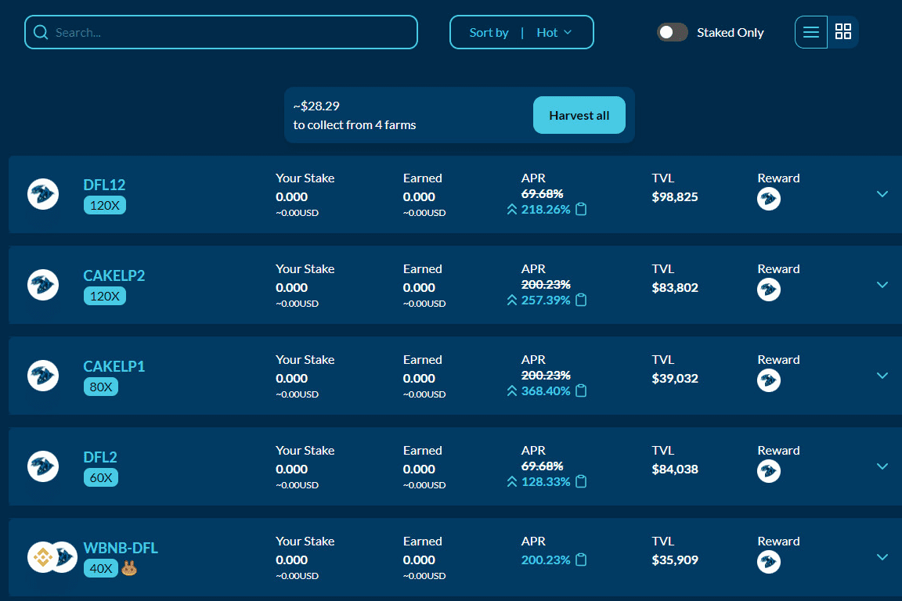
Task: Open the CAKELP2 farm name link
Action: coord(114,275)
